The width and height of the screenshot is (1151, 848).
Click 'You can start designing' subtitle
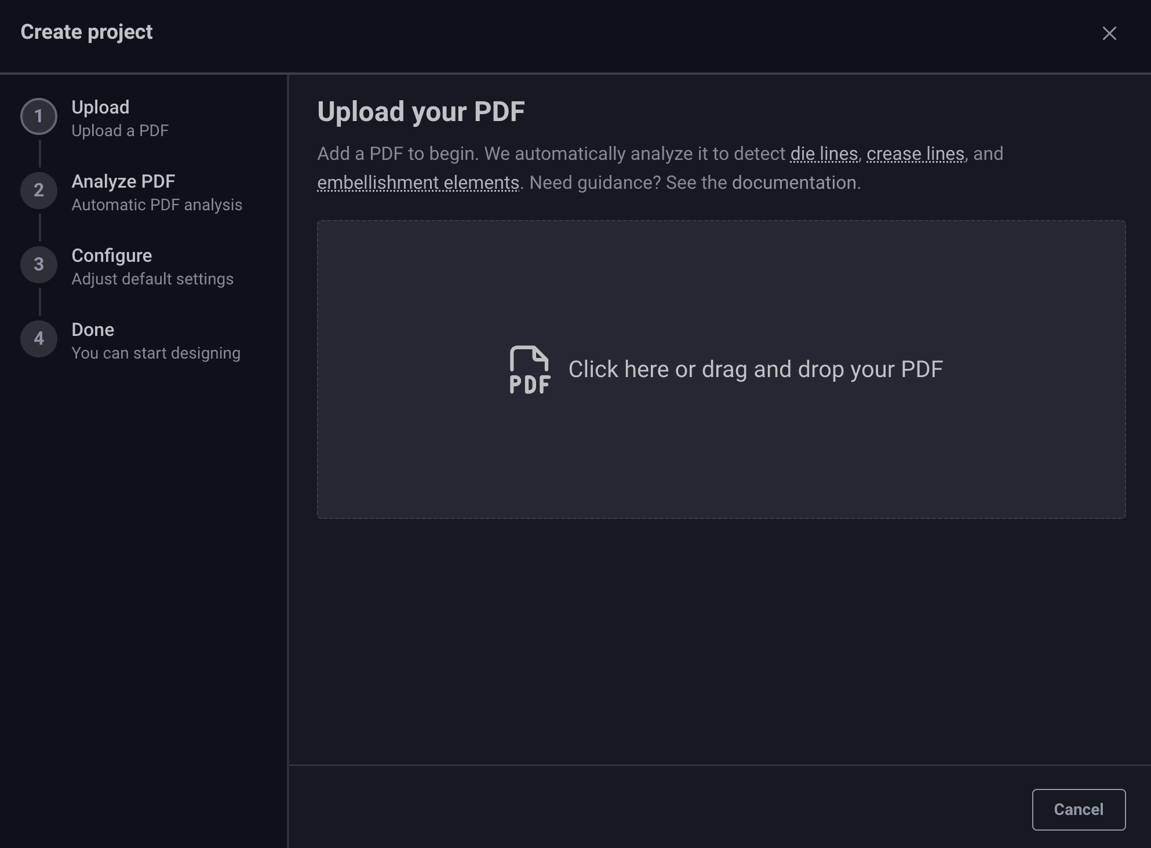point(156,353)
